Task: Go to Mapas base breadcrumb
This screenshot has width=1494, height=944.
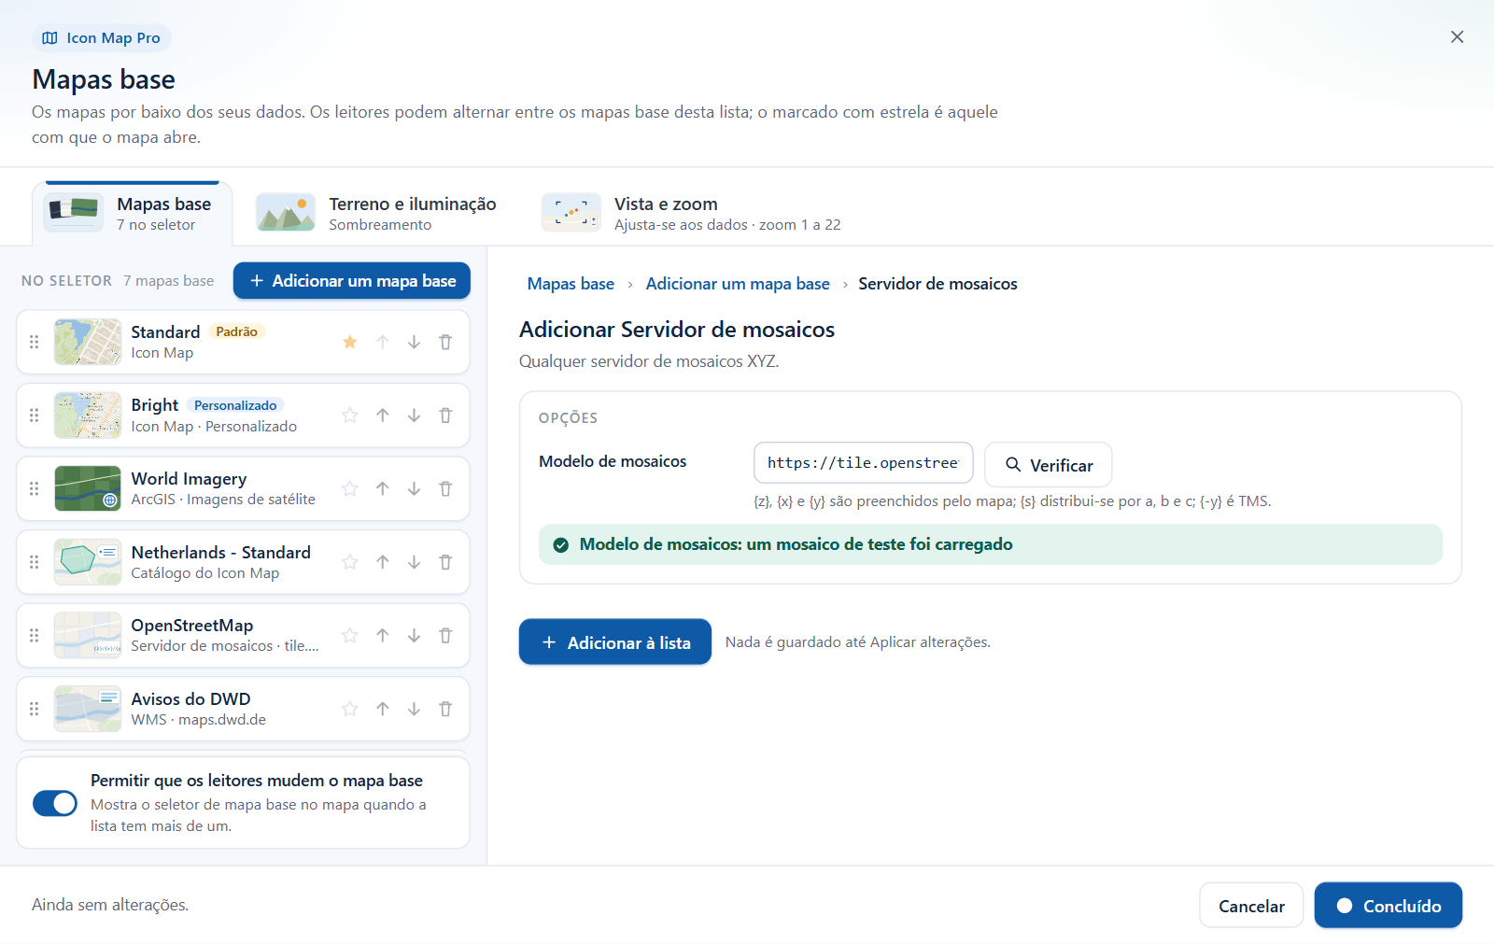Action: [x=571, y=284]
